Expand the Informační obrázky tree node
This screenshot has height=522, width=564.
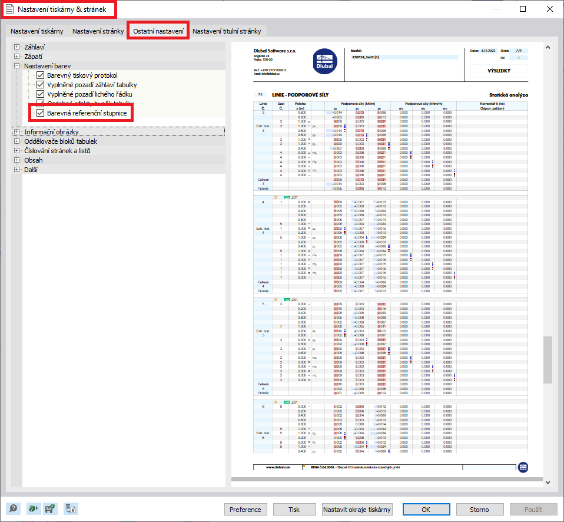click(16, 132)
